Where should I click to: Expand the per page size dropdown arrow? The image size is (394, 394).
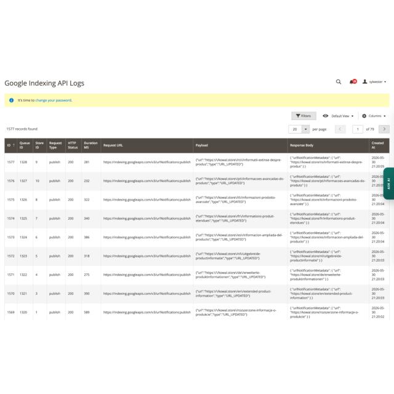click(x=305, y=129)
